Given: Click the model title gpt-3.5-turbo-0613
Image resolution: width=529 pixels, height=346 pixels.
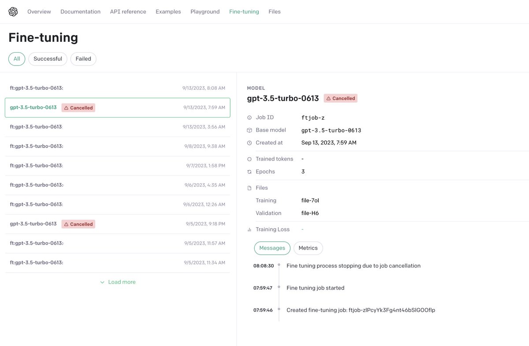Looking at the screenshot, I should (x=283, y=98).
